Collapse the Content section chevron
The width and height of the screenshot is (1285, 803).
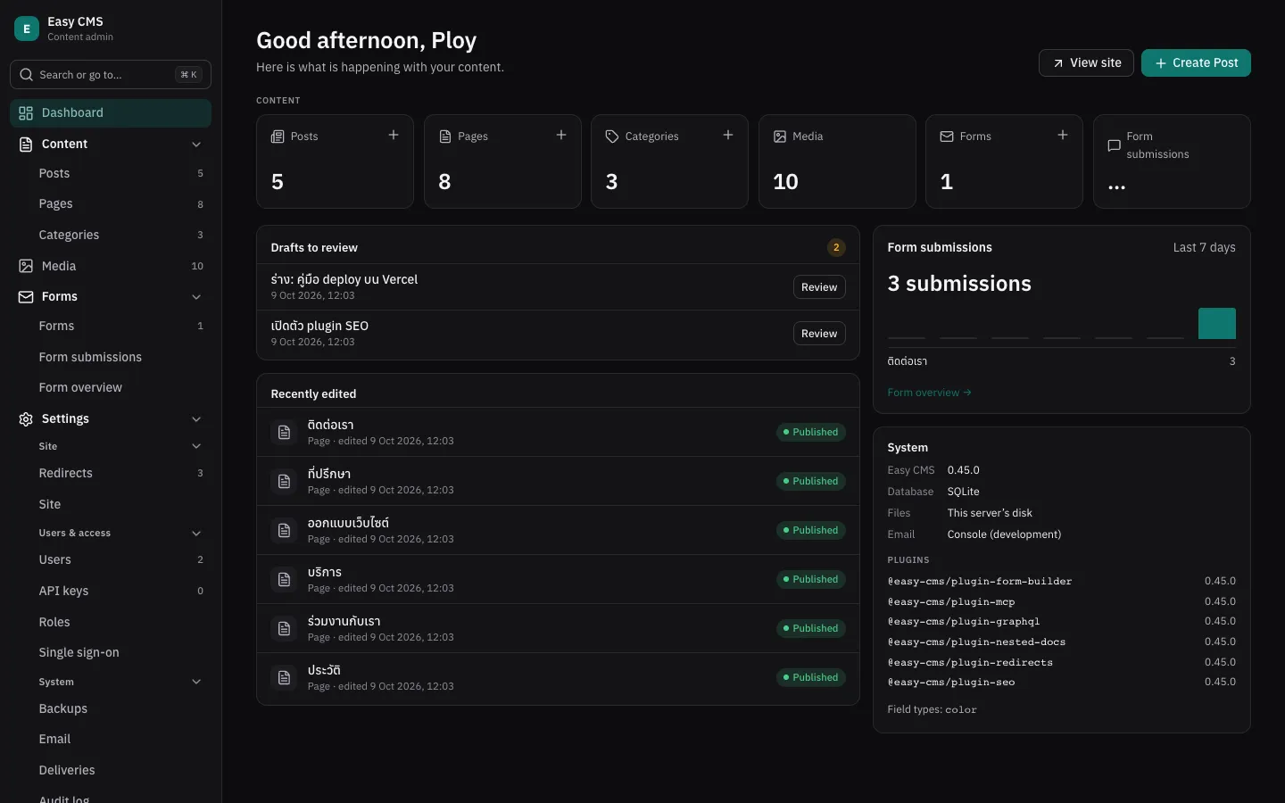coord(196,145)
